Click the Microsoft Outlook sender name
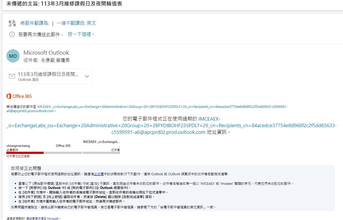 tap(46, 52)
